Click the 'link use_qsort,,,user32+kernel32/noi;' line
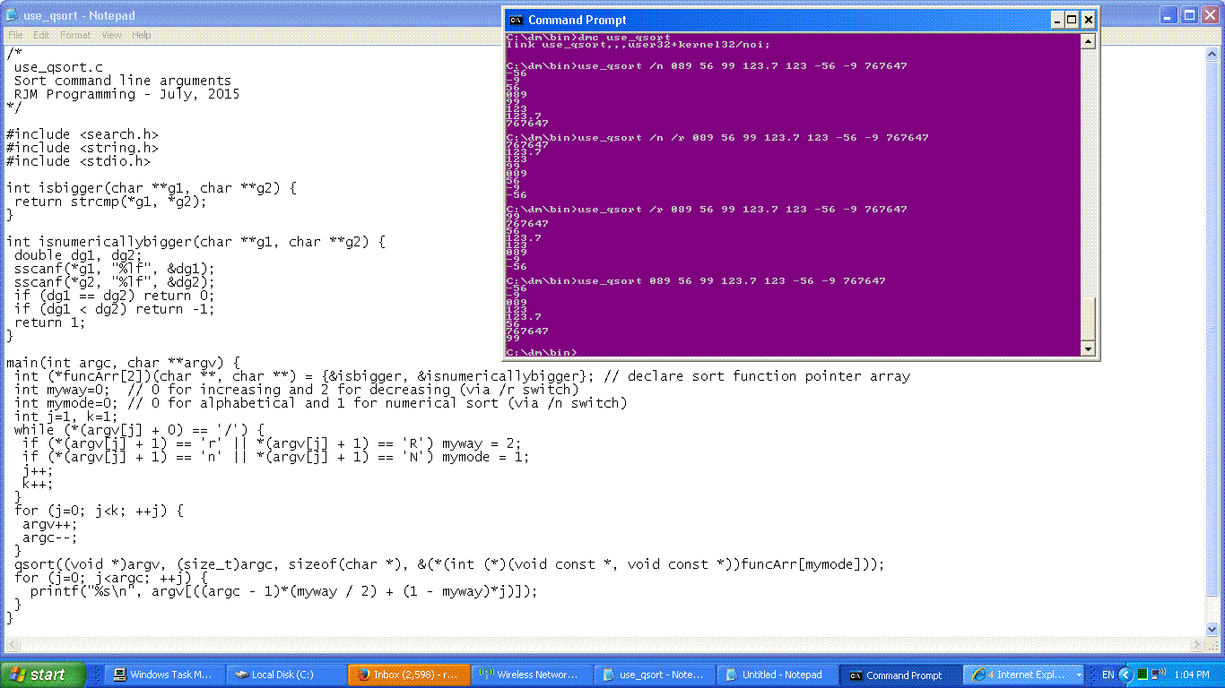1225x688 pixels. 639,44
